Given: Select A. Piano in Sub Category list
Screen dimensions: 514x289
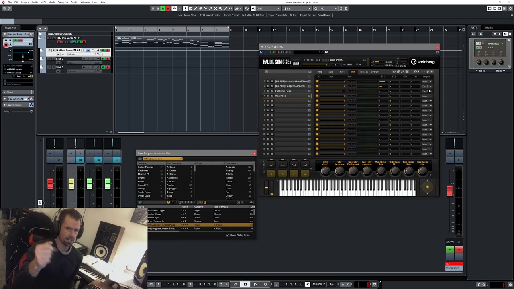Looking at the screenshot, I should (171, 174).
